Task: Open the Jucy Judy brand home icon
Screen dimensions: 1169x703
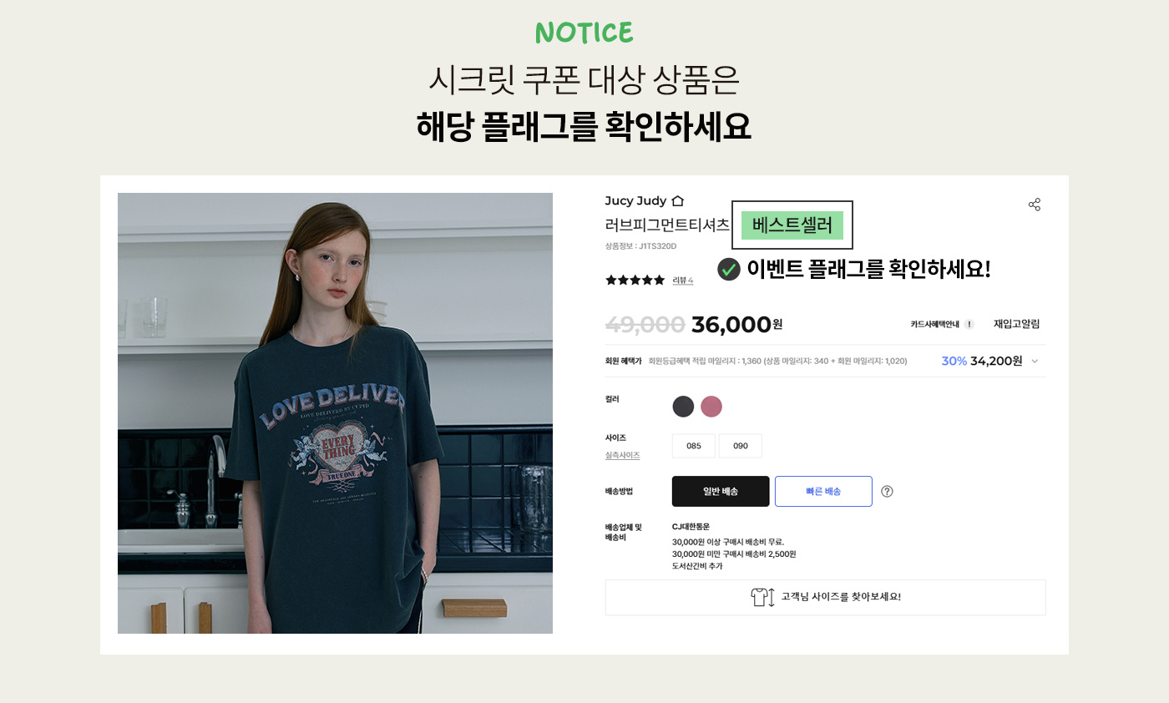Action: coord(678,200)
